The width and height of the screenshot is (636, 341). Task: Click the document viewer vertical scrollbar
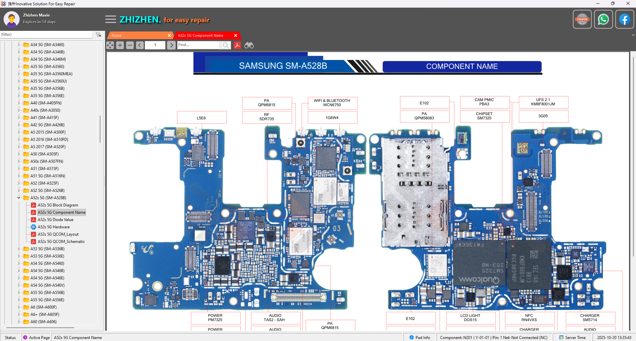tap(633, 156)
